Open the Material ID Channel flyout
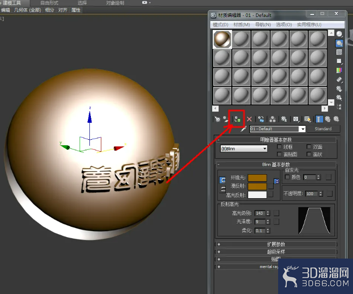This screenshot has width=353, height=294. (x=296, y=119)
